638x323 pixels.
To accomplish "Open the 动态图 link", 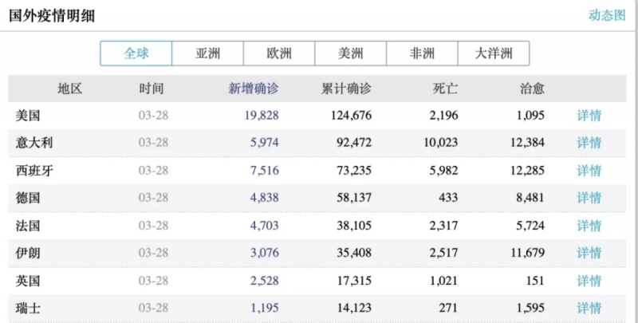I will click(606, 15).
